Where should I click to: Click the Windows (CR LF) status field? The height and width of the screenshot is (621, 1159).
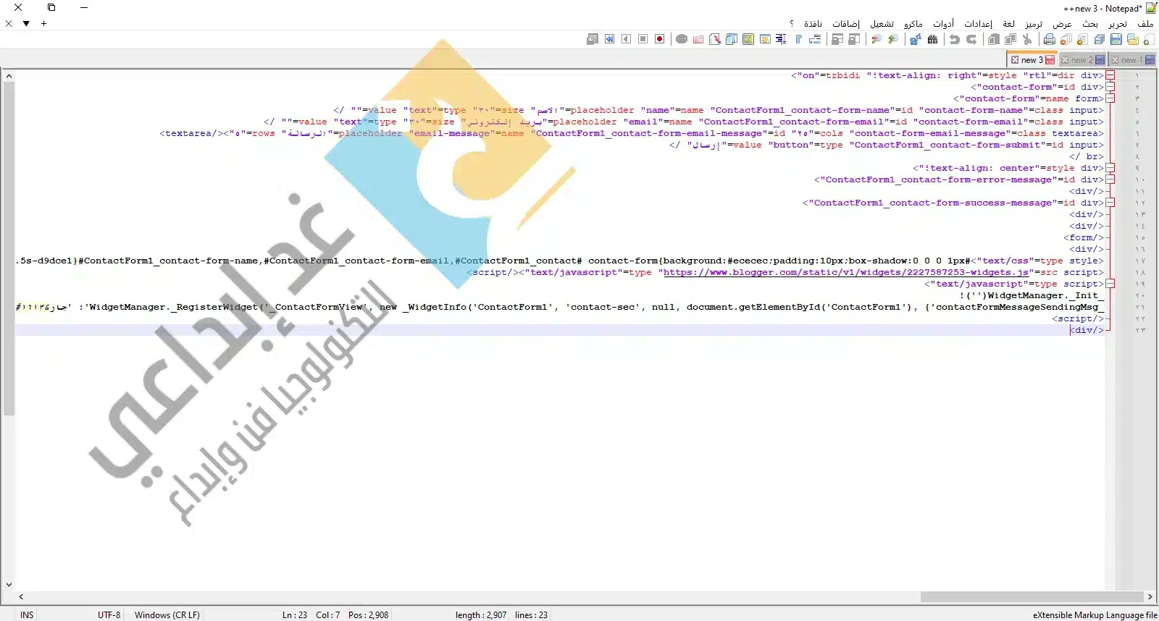[167, 614]
